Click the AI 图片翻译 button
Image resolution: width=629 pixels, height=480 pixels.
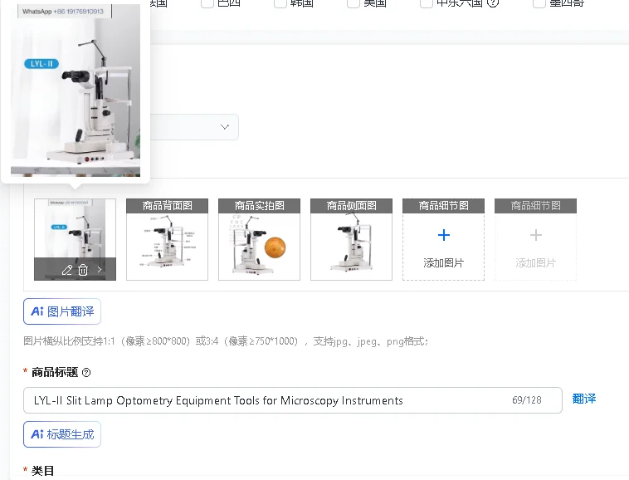tap(62, 311)
